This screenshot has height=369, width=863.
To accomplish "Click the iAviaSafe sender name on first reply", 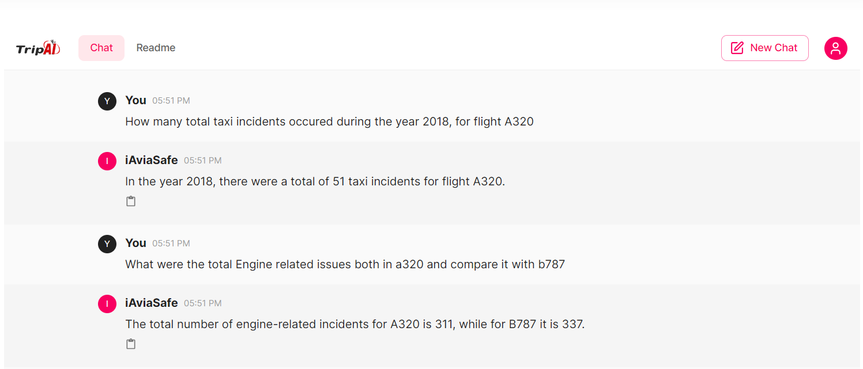I will pos(151,160).
